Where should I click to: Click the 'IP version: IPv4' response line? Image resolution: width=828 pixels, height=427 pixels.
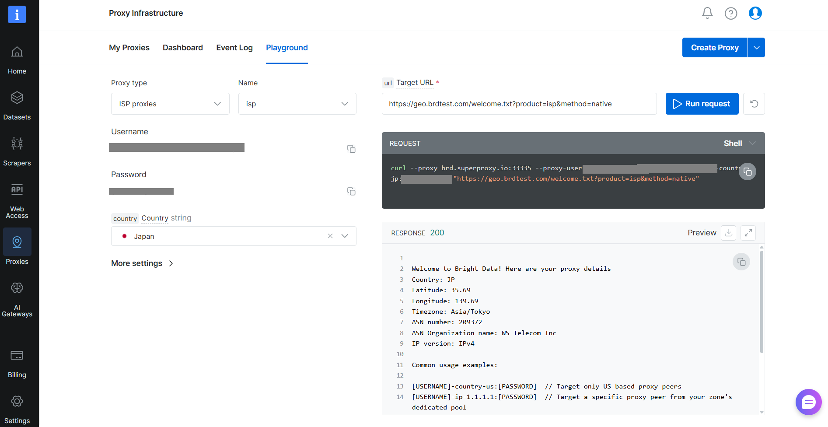pos(443,343)
